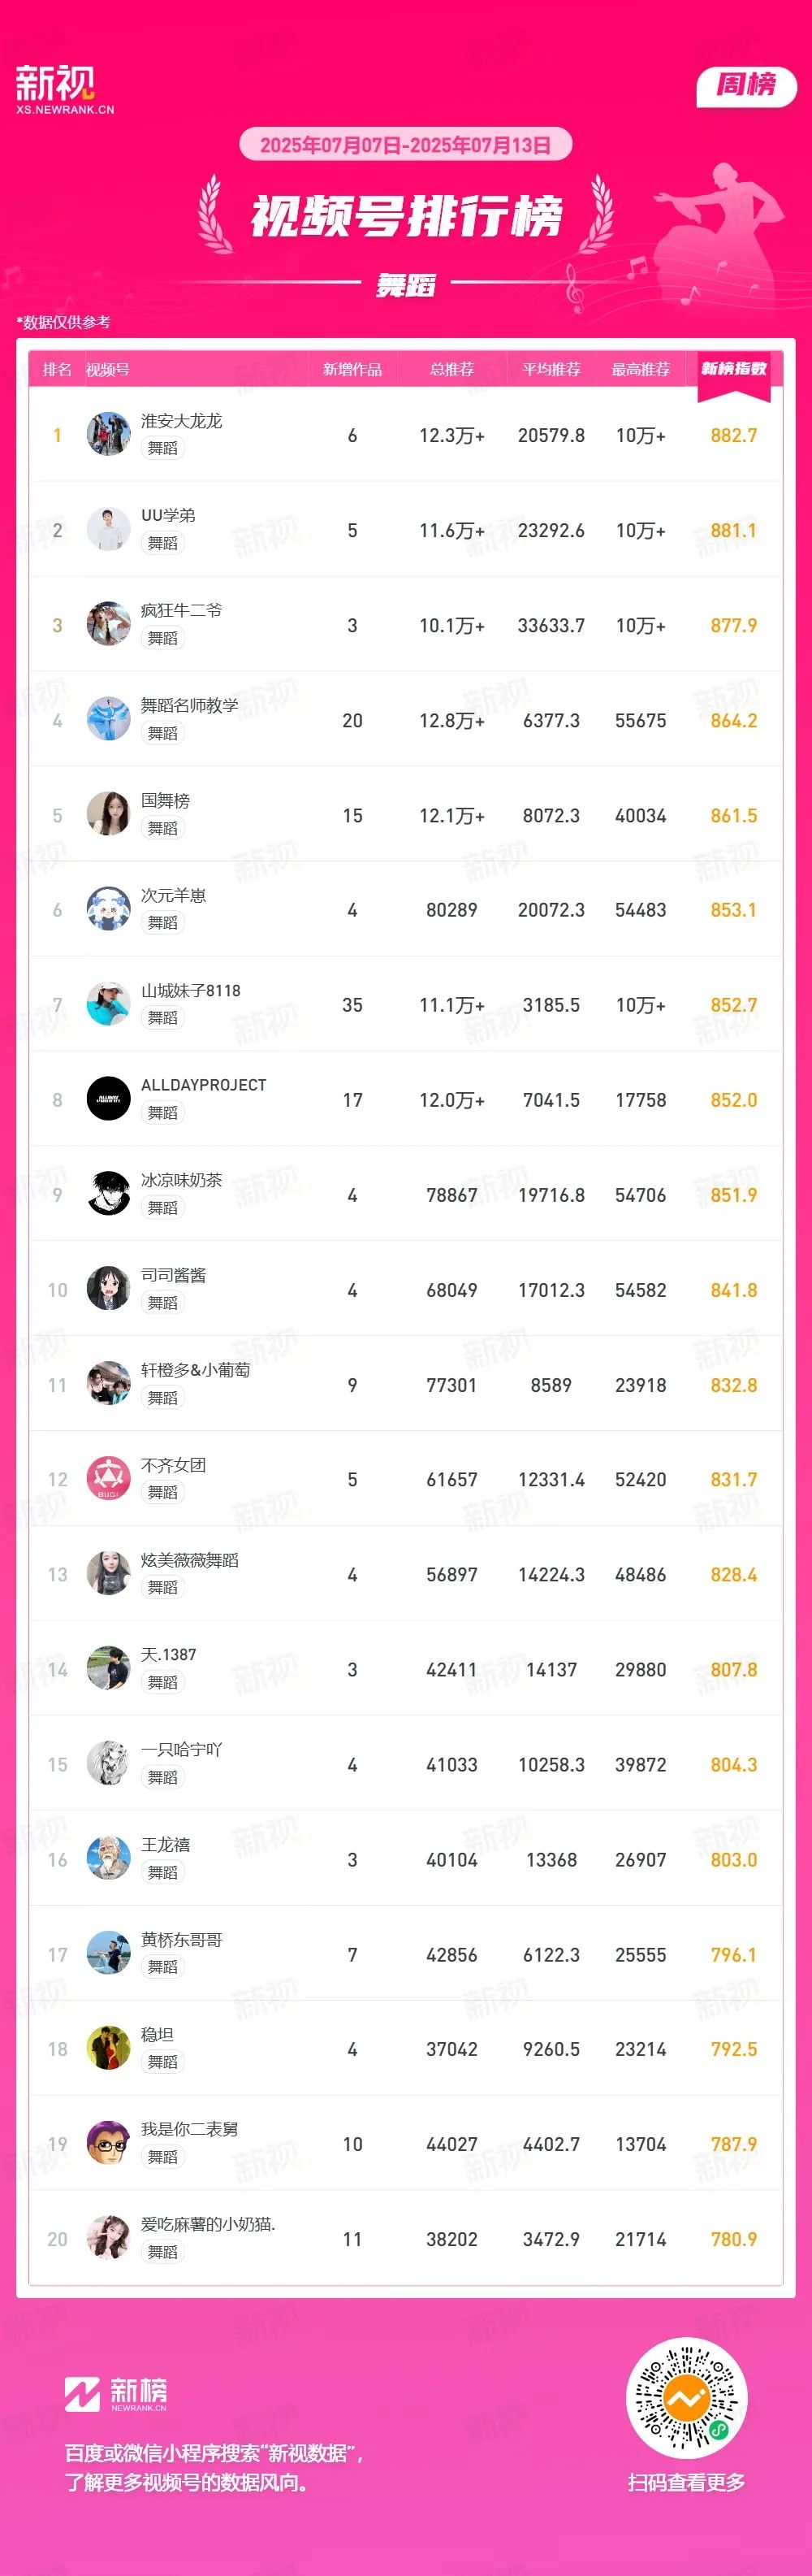
Task: Open the 舞蹈名师教学 account name
Action: [x=190, y=705]
